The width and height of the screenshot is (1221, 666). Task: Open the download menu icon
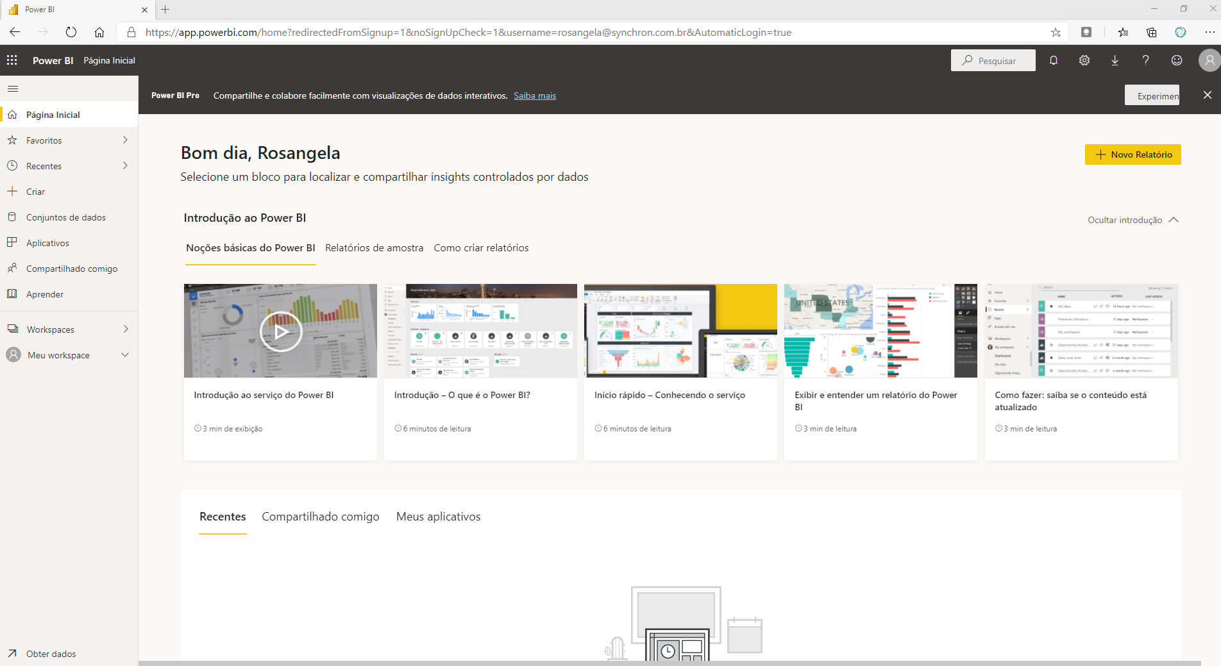(1115, 60)
